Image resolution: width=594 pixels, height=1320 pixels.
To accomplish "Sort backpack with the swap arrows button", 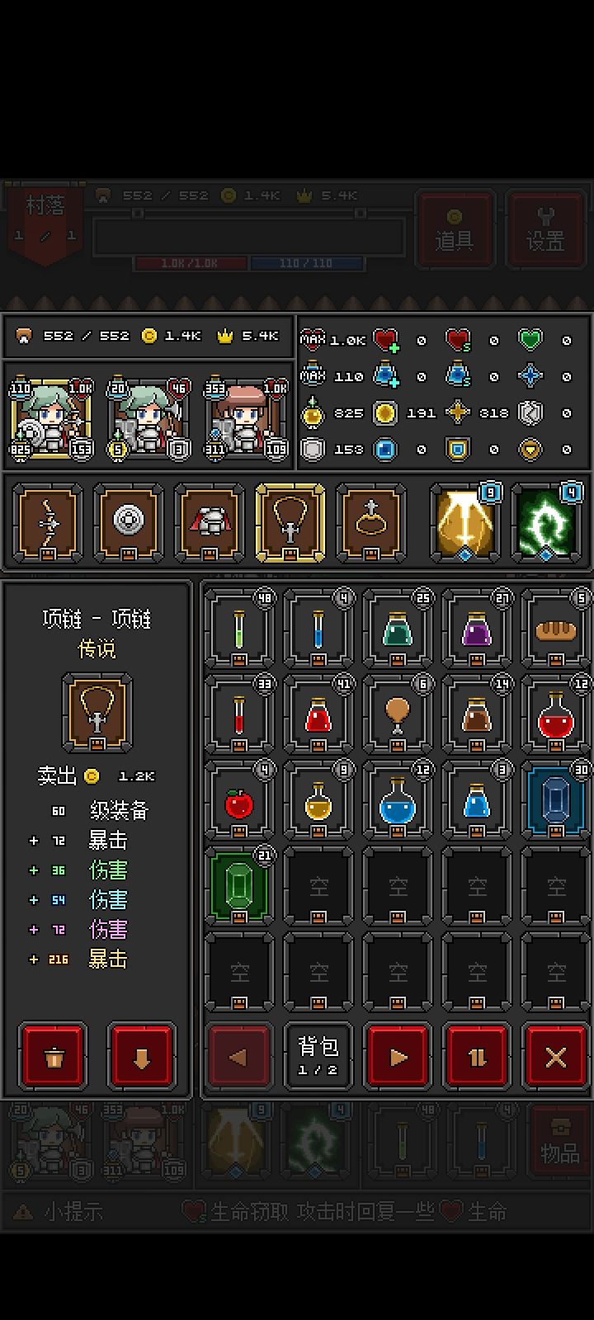I will click(477, 1057).
